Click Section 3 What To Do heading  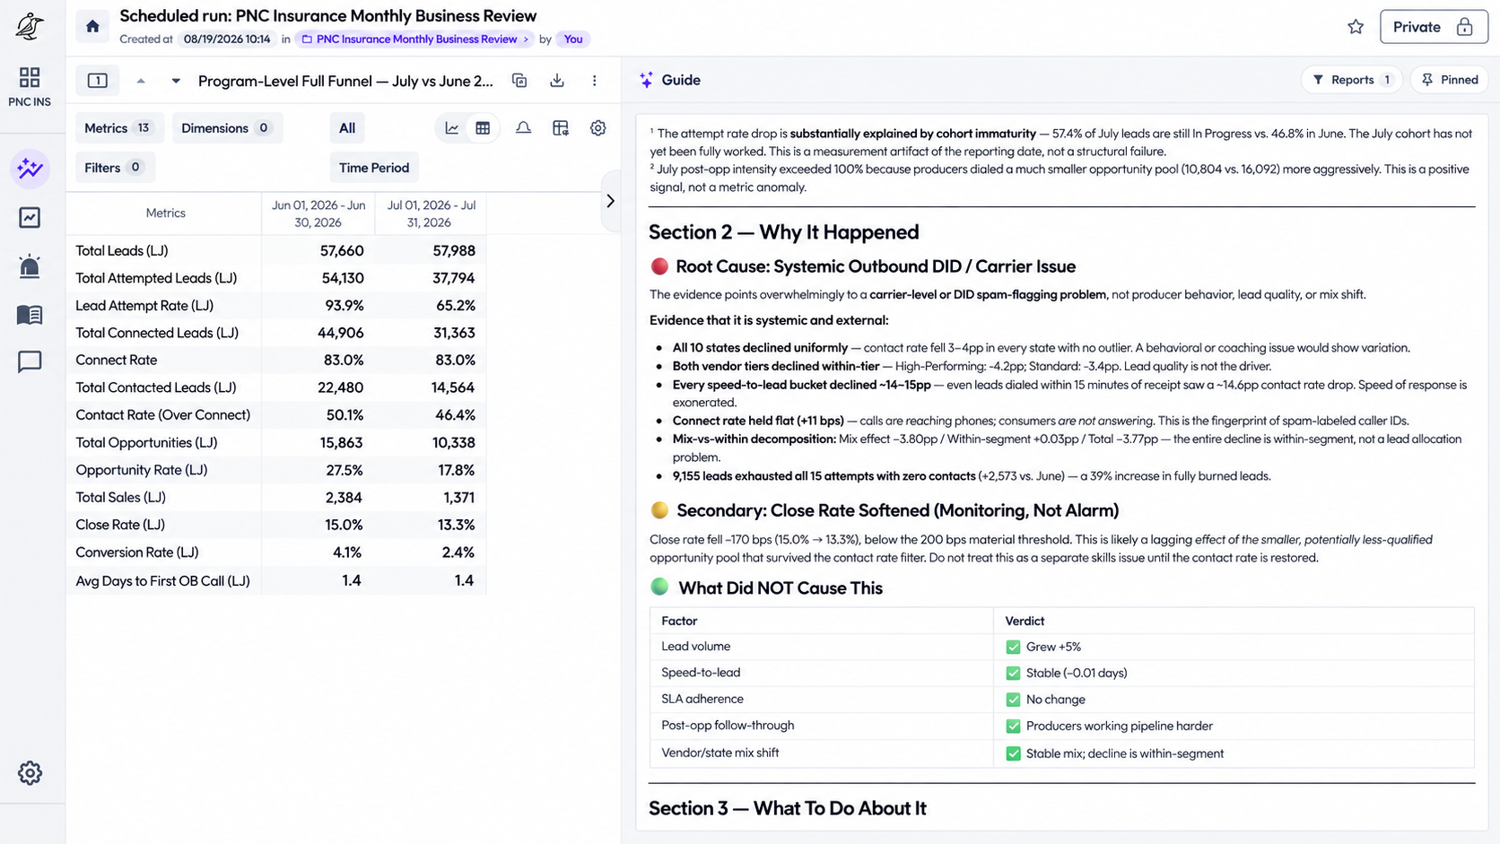tap(787, 808)
